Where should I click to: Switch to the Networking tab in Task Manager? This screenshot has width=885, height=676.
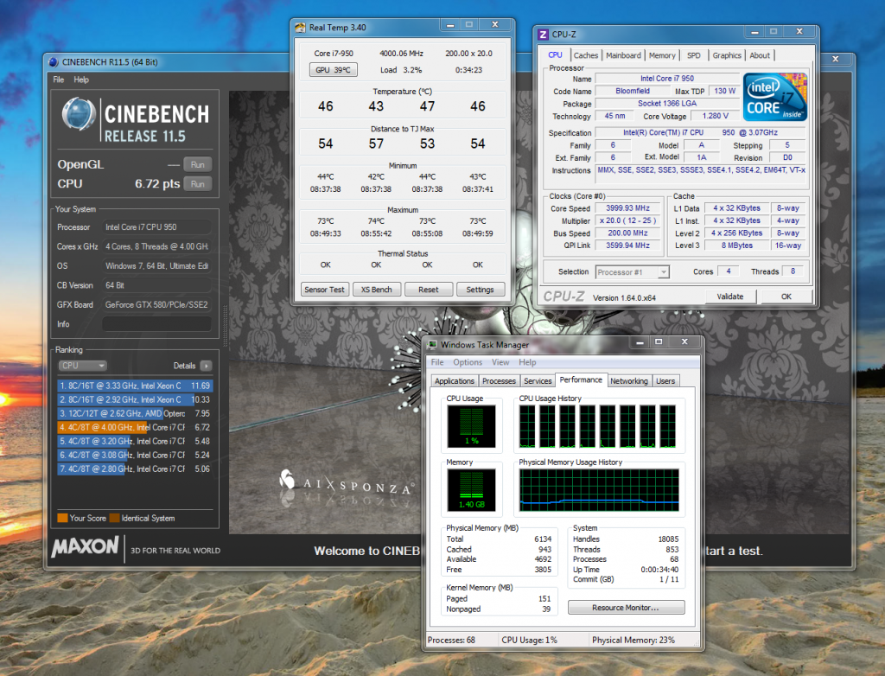[x=629, y=381]
